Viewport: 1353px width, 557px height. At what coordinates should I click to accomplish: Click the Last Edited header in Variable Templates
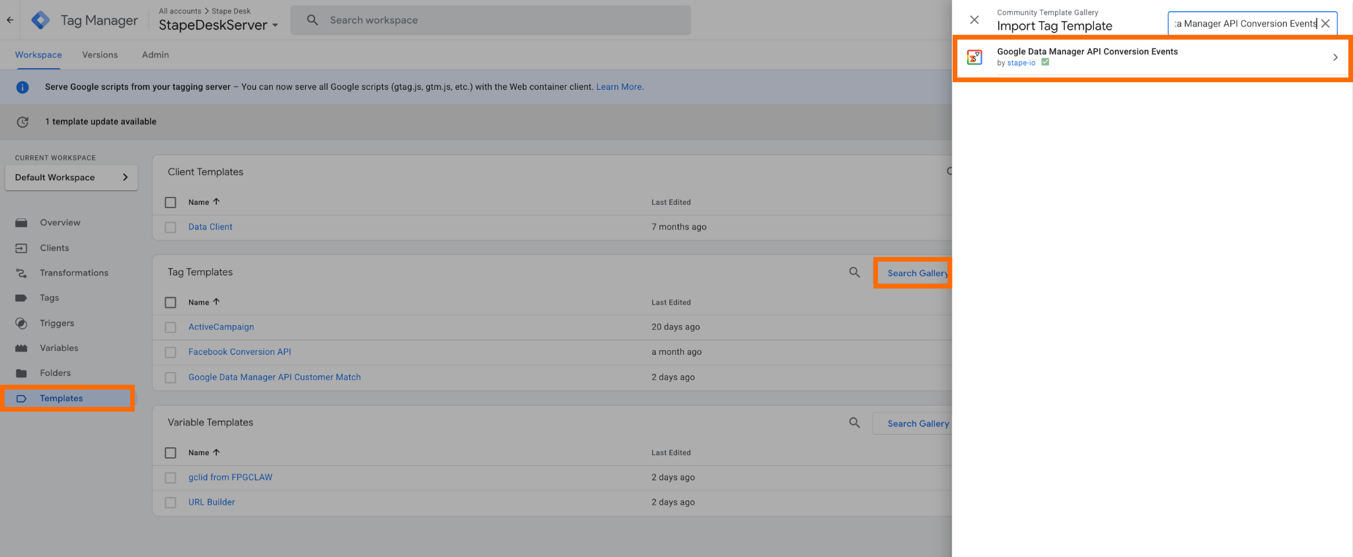click(671, 453)
